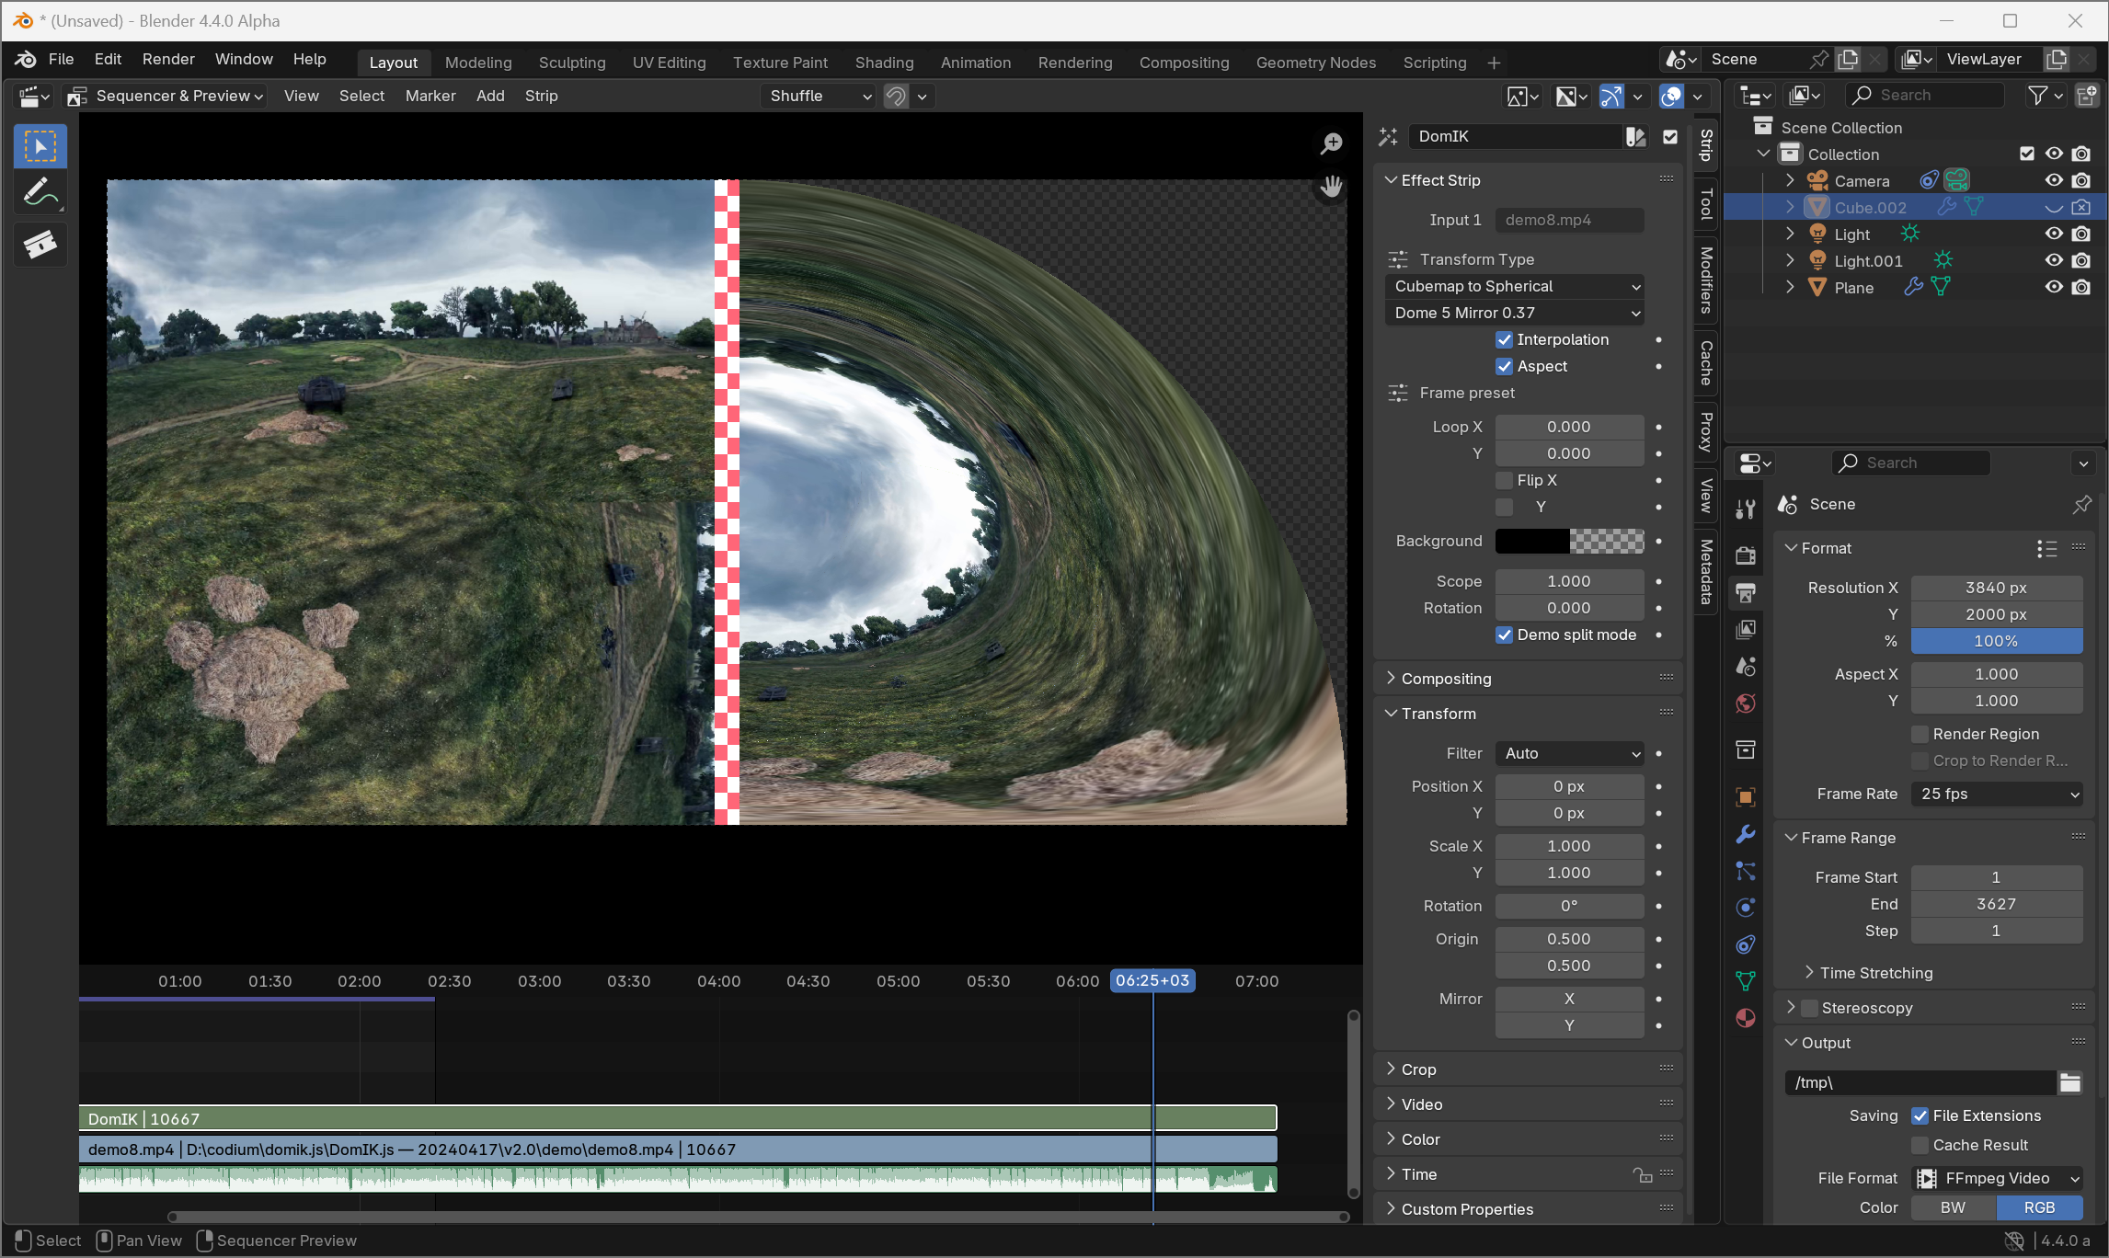
Task: Open the Strip menu in sequencer header
Action: 541,96
